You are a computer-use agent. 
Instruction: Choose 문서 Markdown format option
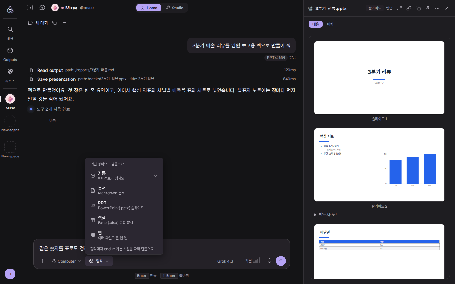point(124,191)
